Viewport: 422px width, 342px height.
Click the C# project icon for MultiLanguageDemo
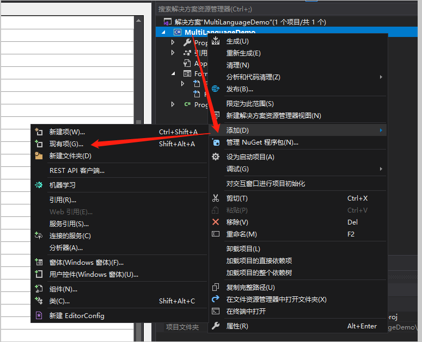[x=178, y=32]
